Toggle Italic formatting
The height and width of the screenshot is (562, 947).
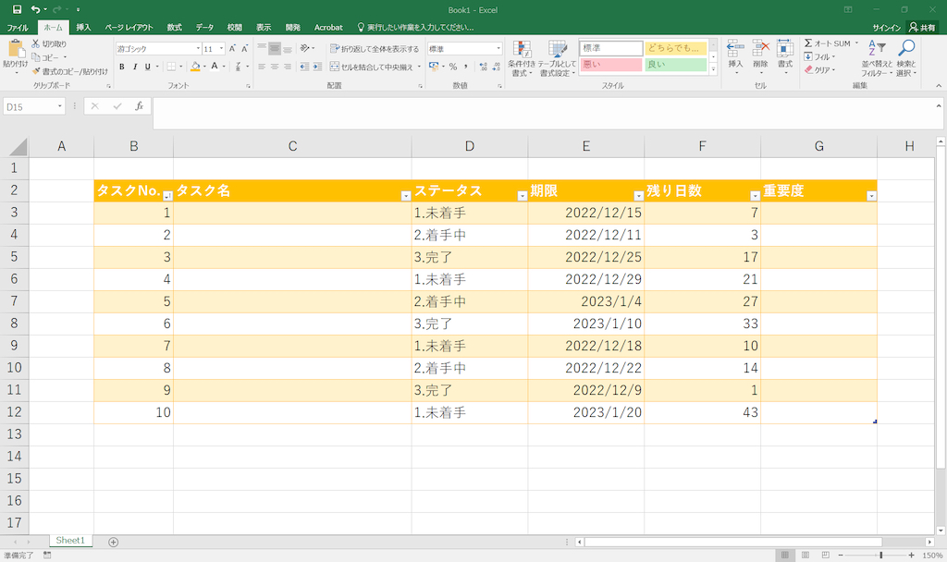pyautogui.click(x=134, y=67)
